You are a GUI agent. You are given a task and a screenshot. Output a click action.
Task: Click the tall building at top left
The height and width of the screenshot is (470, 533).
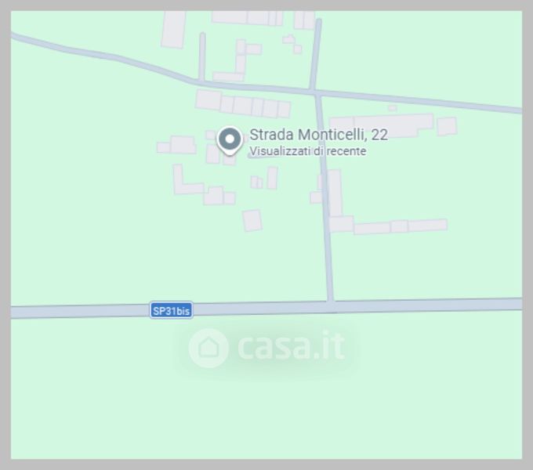(x=173, y=30)
